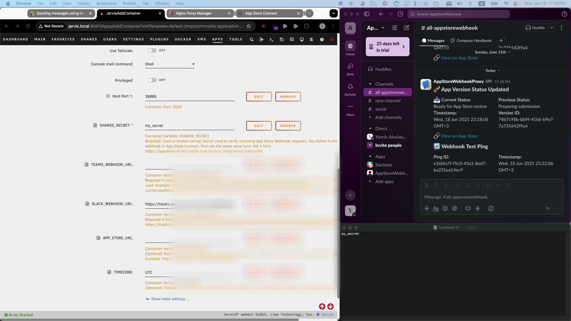Screen dimensions: 571x321
Task: Reload the Jarvis page in Chrome
Action: click(x=28, y=26)
